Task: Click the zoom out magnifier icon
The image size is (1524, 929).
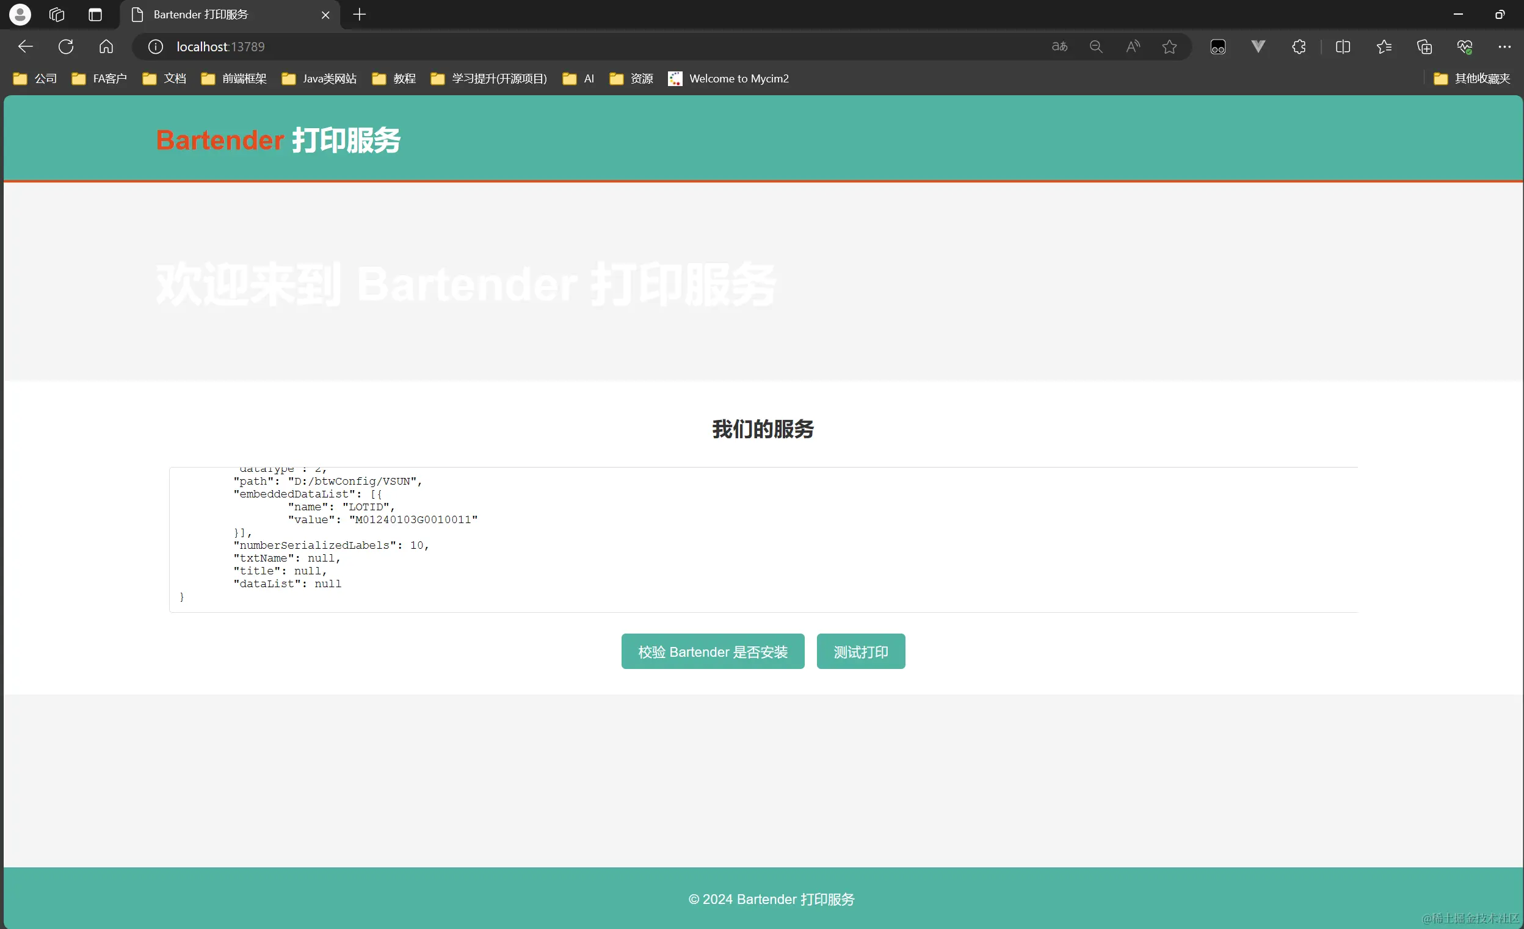Action: tap(1096, 46)
